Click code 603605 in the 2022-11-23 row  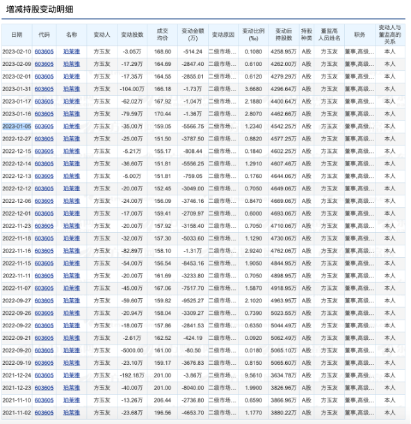[x=44, y=226]
